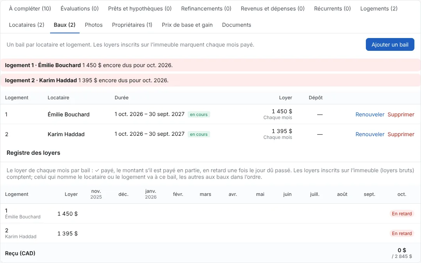
Task: Open the À compléter (10) tab
Action: tap(30, 9)
